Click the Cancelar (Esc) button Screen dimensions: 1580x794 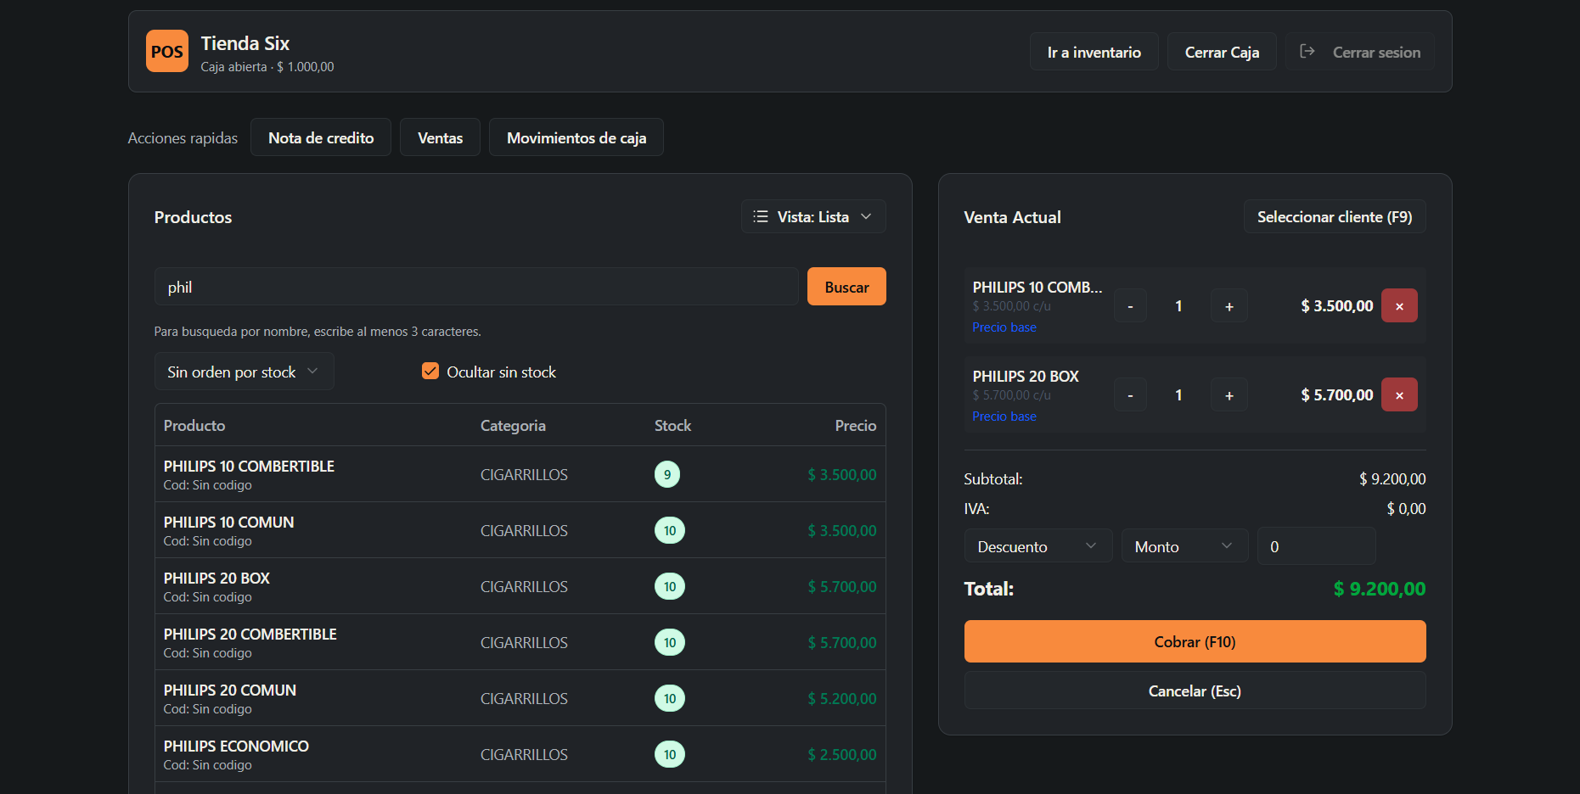tap(1195, 691)
